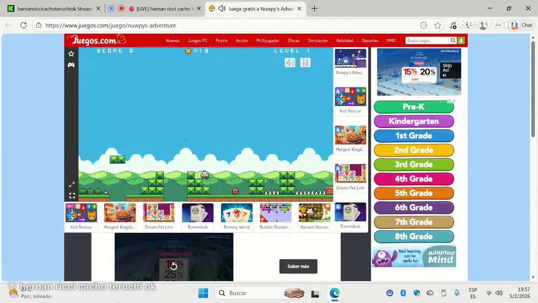Click the address bar URL
Screen dimensions: 538x303
pos(111,25)
